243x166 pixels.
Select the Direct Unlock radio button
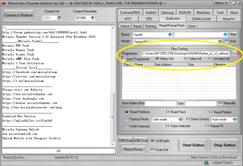[x=188, y=119]
